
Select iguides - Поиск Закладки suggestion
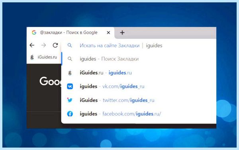pyautogui.click(x=139, y=59)
